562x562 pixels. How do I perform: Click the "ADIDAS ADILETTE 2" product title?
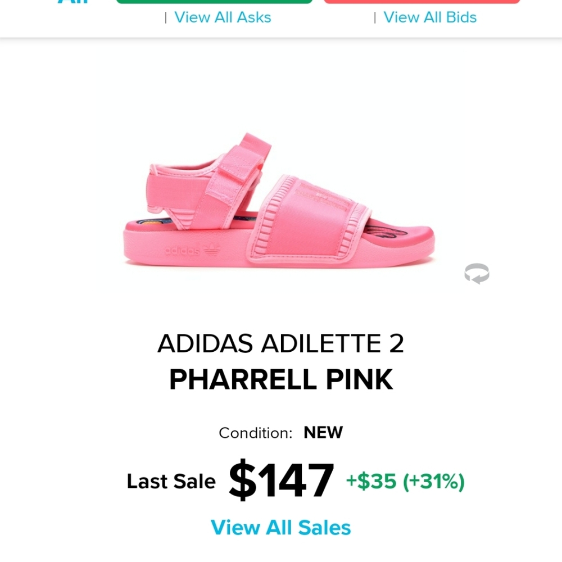(x=281, y=344)
